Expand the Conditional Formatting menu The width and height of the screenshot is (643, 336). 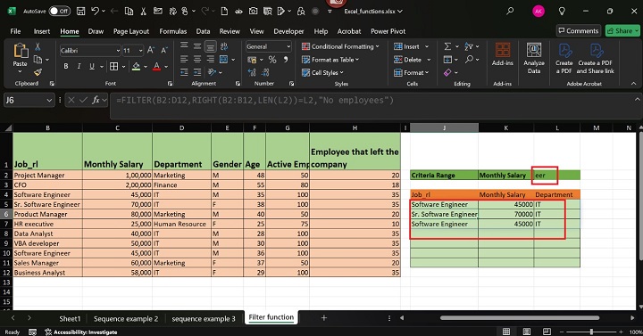point(340,46)
